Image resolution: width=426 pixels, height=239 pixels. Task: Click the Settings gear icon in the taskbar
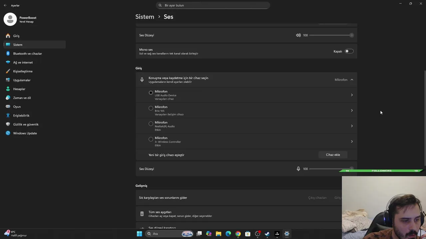287,234
